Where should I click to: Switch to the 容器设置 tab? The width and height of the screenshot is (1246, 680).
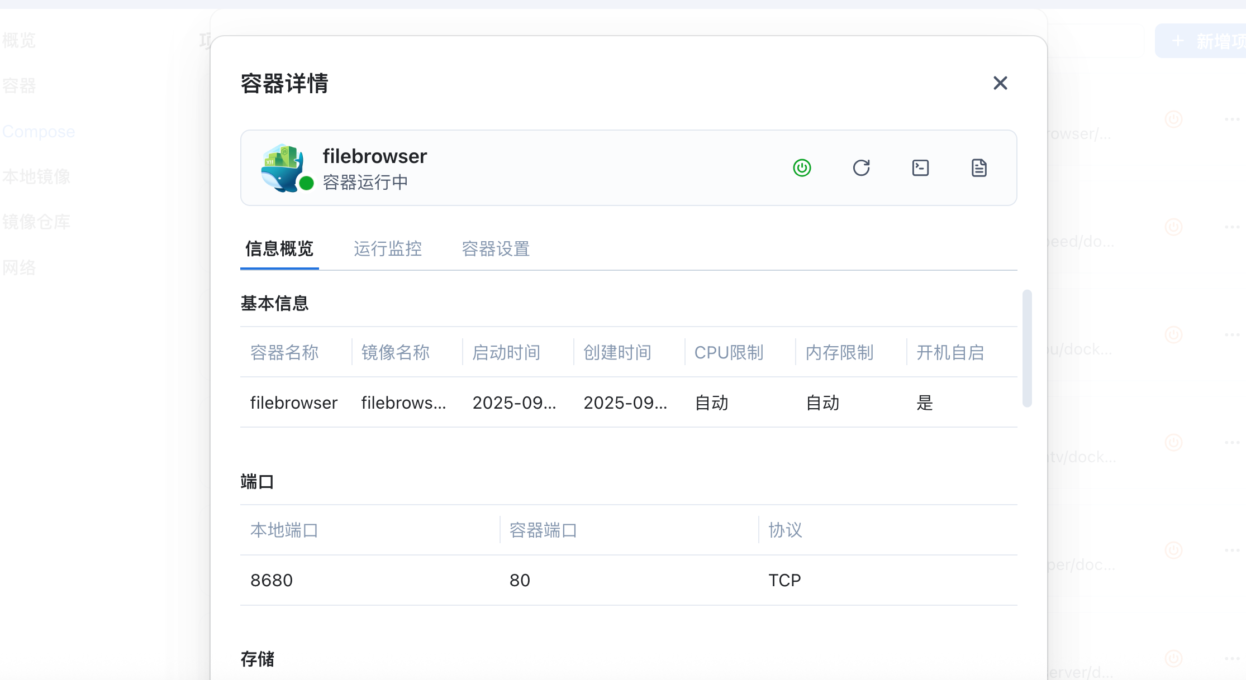[496, 249]
